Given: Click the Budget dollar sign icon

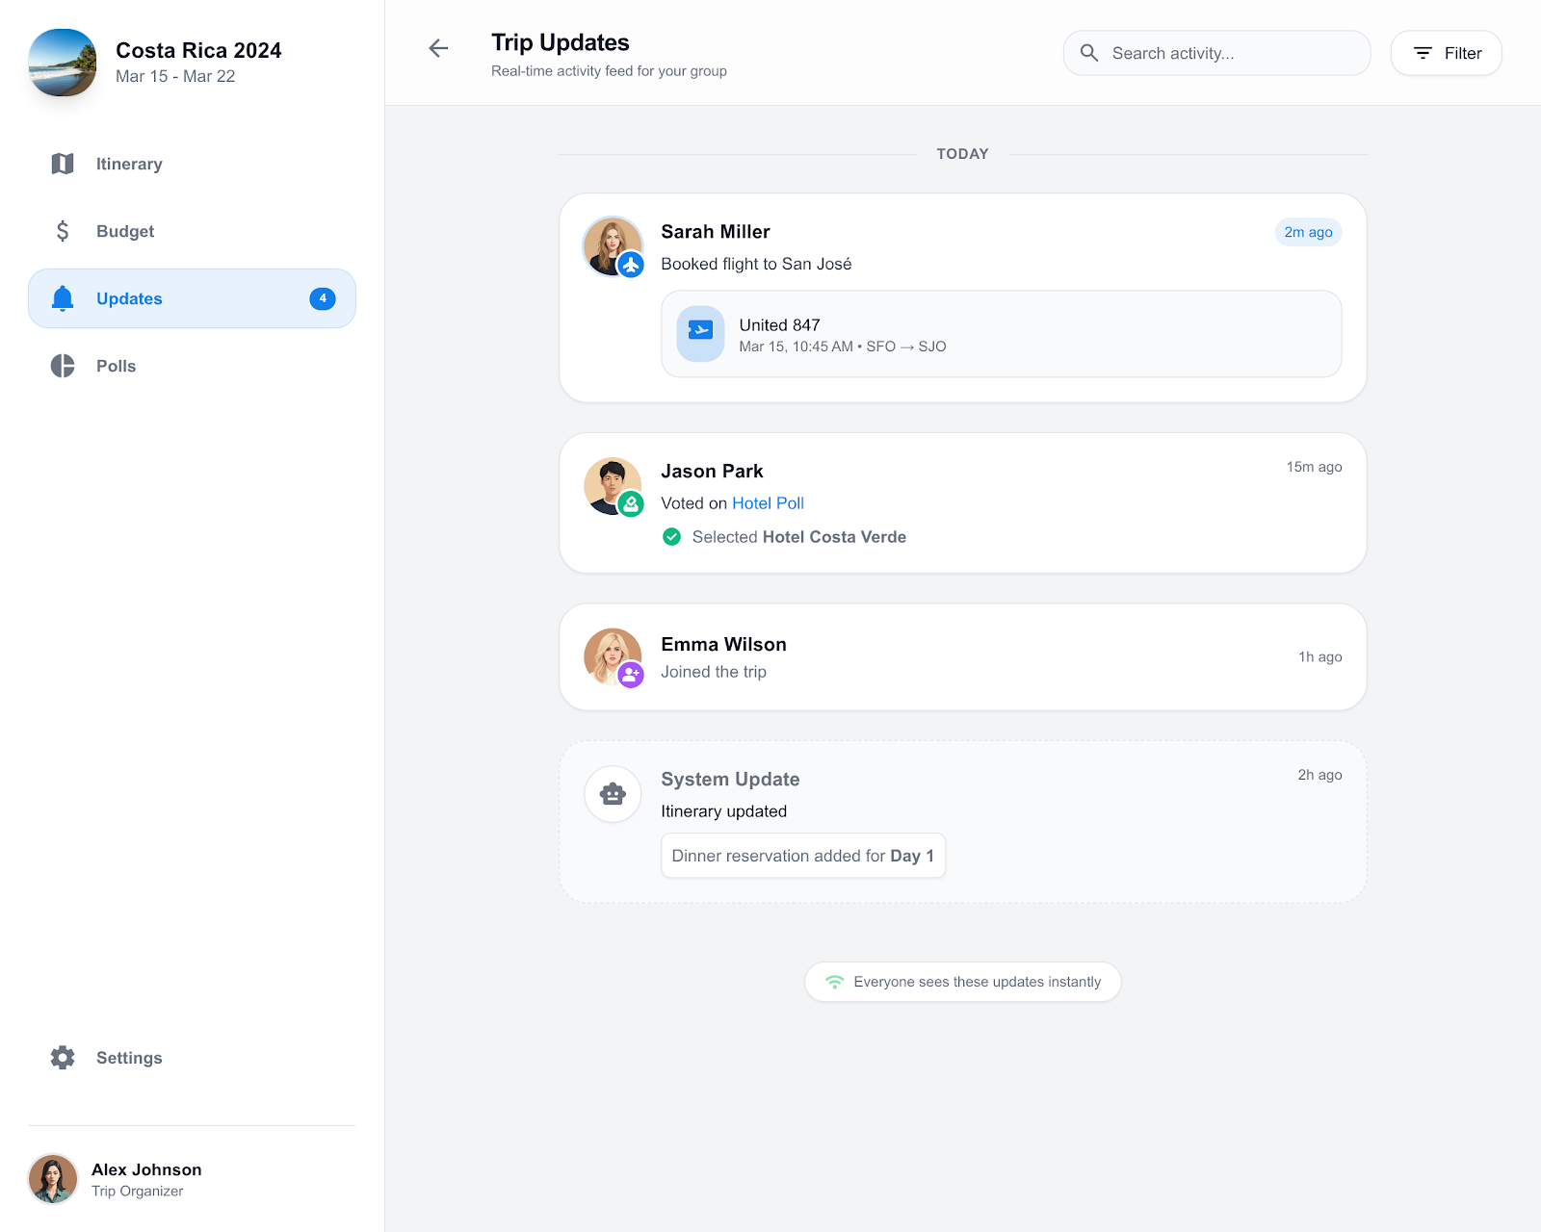Looking at the screenshot, I should pyautogui.click(x=63, y=231).
